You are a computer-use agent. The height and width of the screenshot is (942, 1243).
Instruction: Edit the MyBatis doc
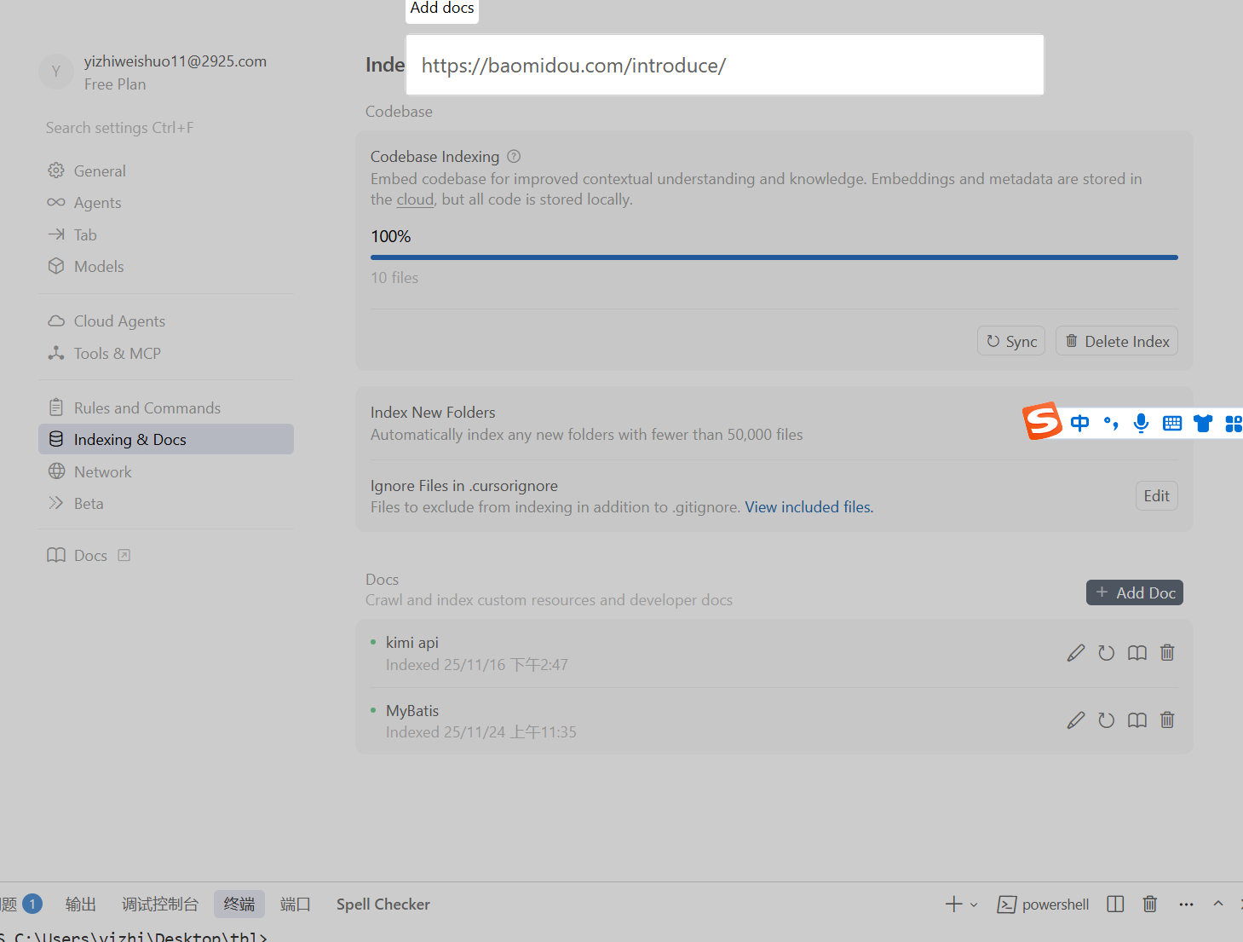point(1076,720)
